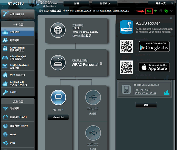The image size is (177, 150).
Task: Open the 无线路由器 operation mode link
Action: click(55, 11)
